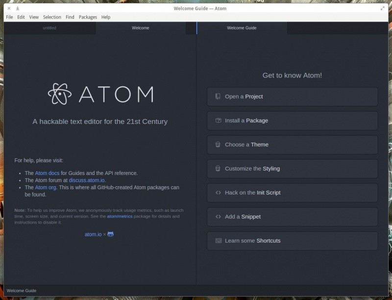Open the Help menu
392x300 pixels.
[106, 17]
